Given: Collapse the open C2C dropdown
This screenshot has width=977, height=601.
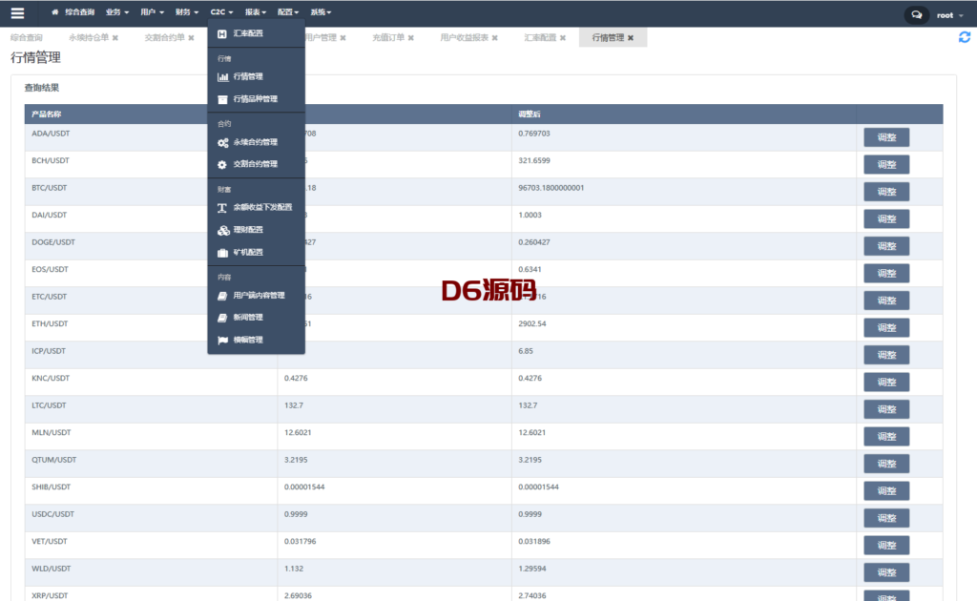Looking at the screenshot, I should (221, 12).
